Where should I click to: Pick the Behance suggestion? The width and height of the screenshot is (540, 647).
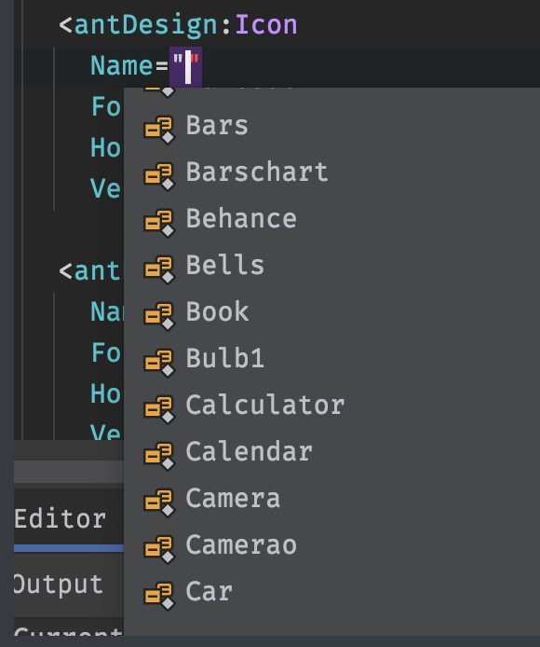331,219
